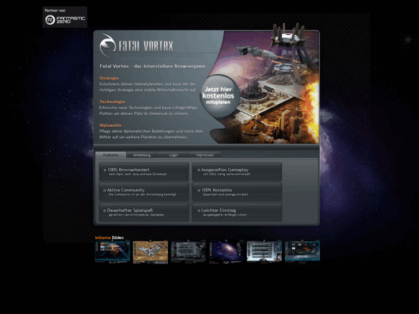Open the fifth InGame thumbnail with light list

click(x=265, y=252)
